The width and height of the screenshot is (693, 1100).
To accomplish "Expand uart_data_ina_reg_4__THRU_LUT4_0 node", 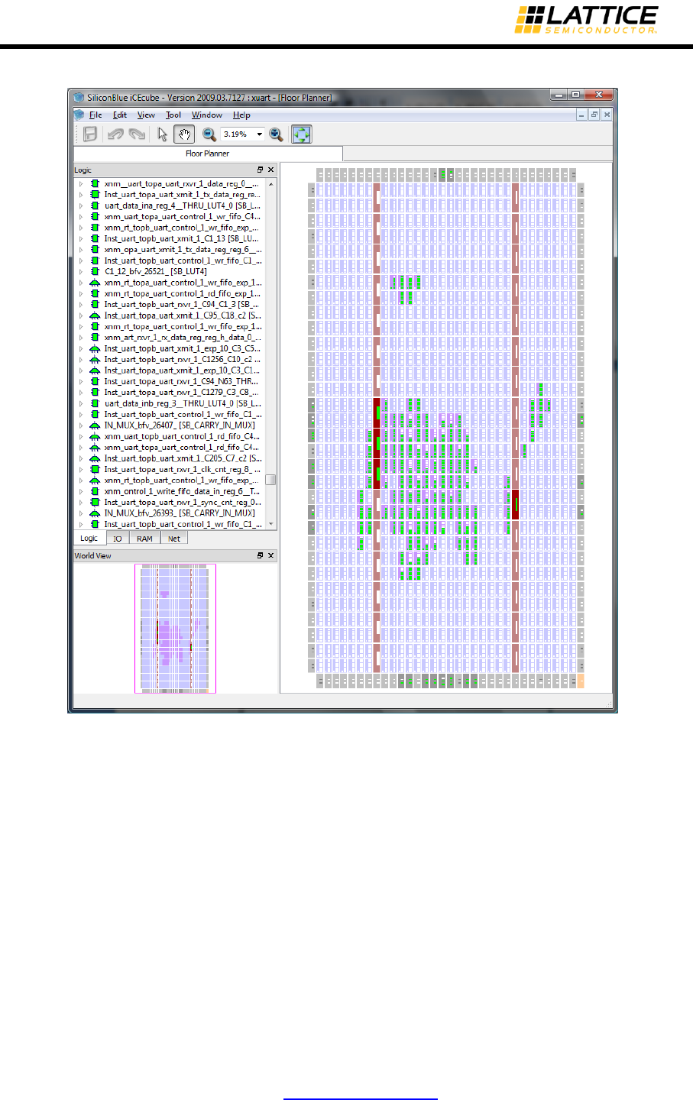I will (81, 205).
